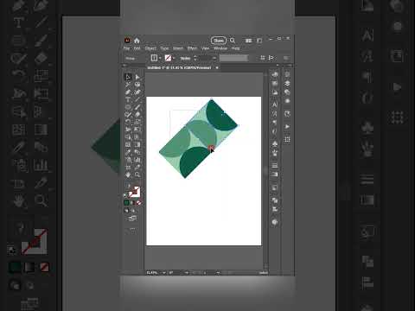Select the Eraser tool
The height and width of the screenshot is (311, 415).
137,115
